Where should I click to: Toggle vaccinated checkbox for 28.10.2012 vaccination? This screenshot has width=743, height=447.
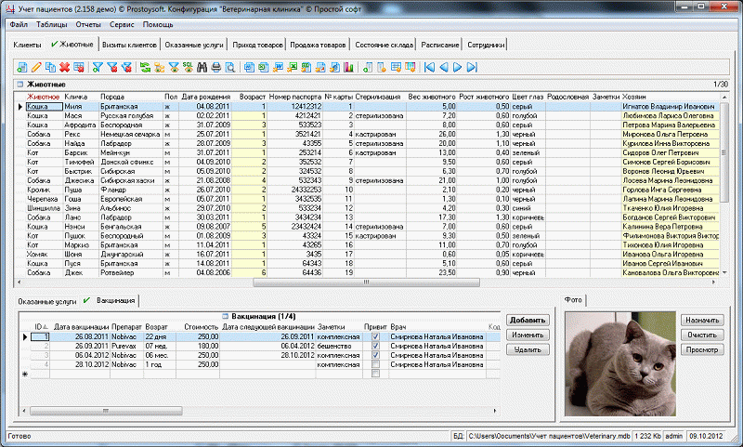coord(374,364)
